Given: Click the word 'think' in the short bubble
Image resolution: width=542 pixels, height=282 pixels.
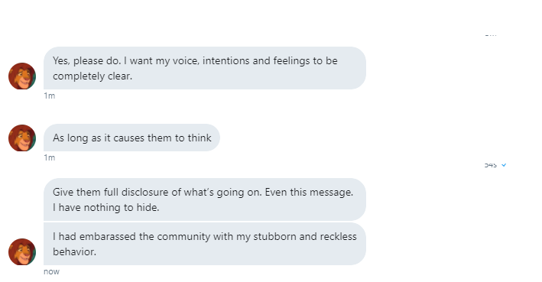Looking at the screenshot, I should (x=200, y=138).
